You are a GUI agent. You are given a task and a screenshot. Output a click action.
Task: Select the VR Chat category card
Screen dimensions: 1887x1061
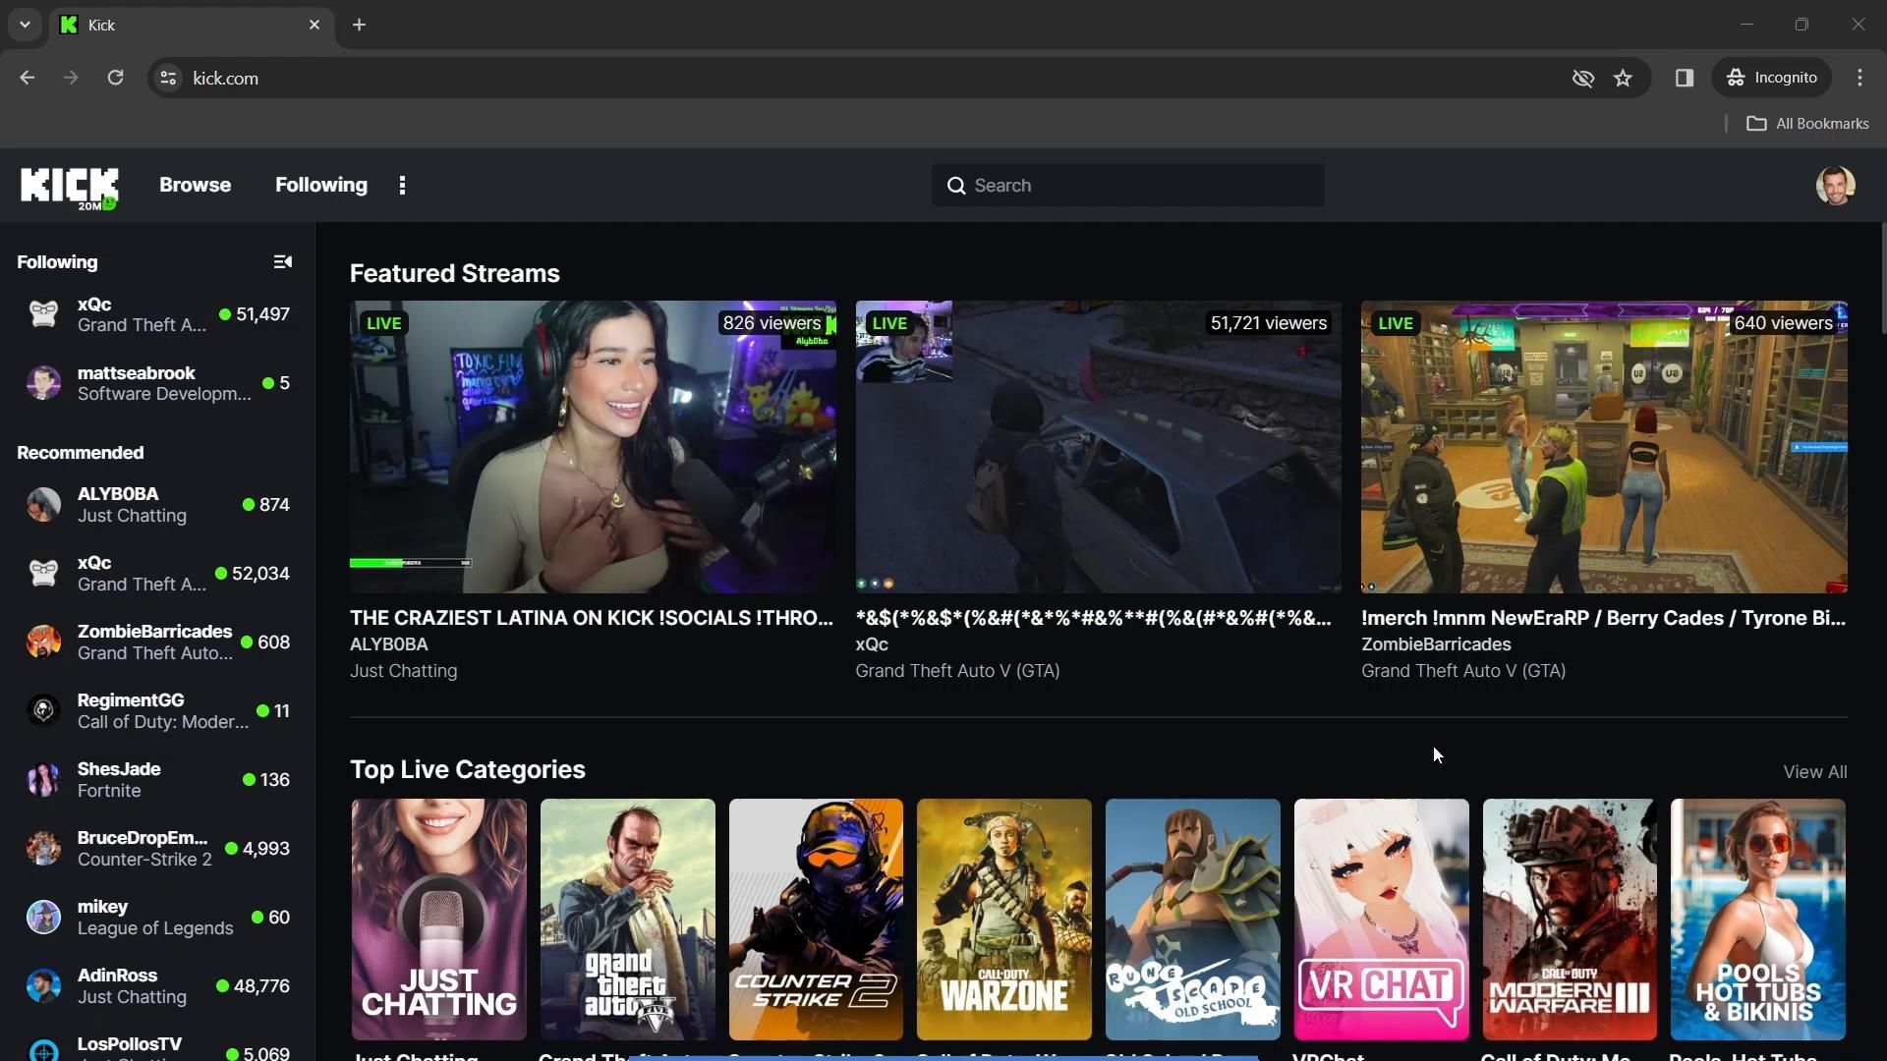click(1381, 919)
